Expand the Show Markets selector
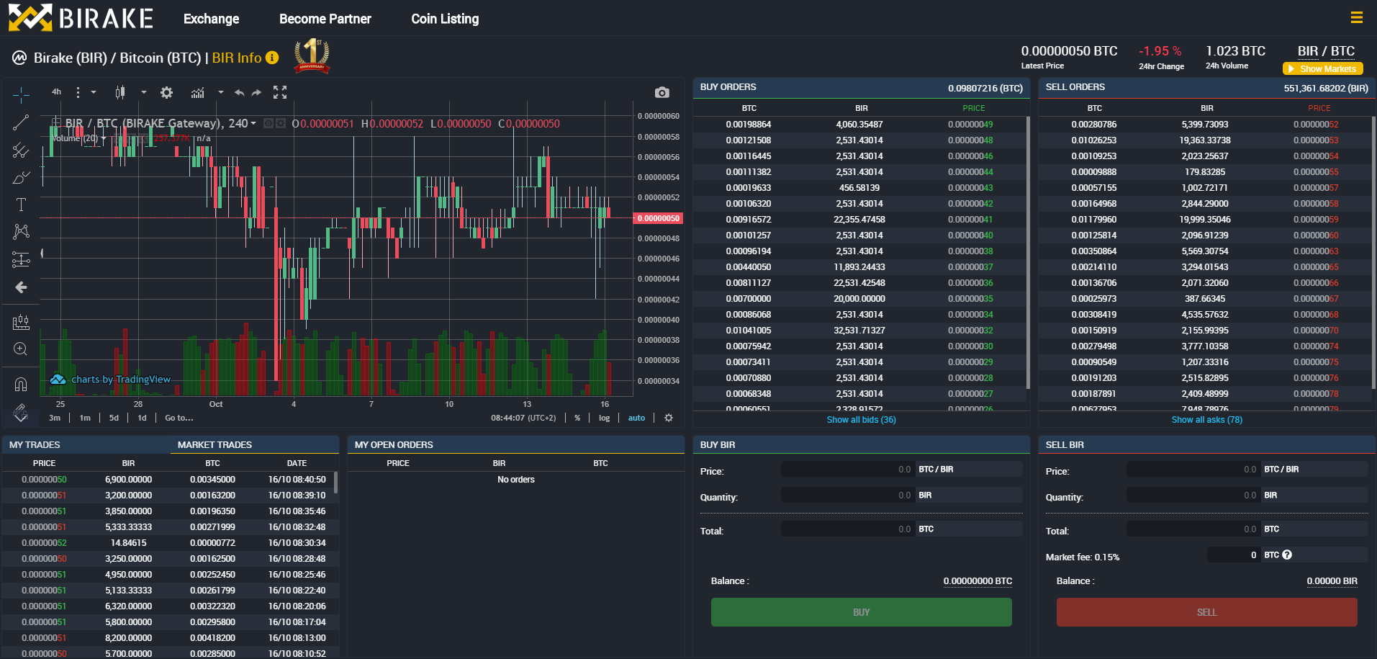Viewport: 1377px width, 659px height. [x=1322, y=69]
